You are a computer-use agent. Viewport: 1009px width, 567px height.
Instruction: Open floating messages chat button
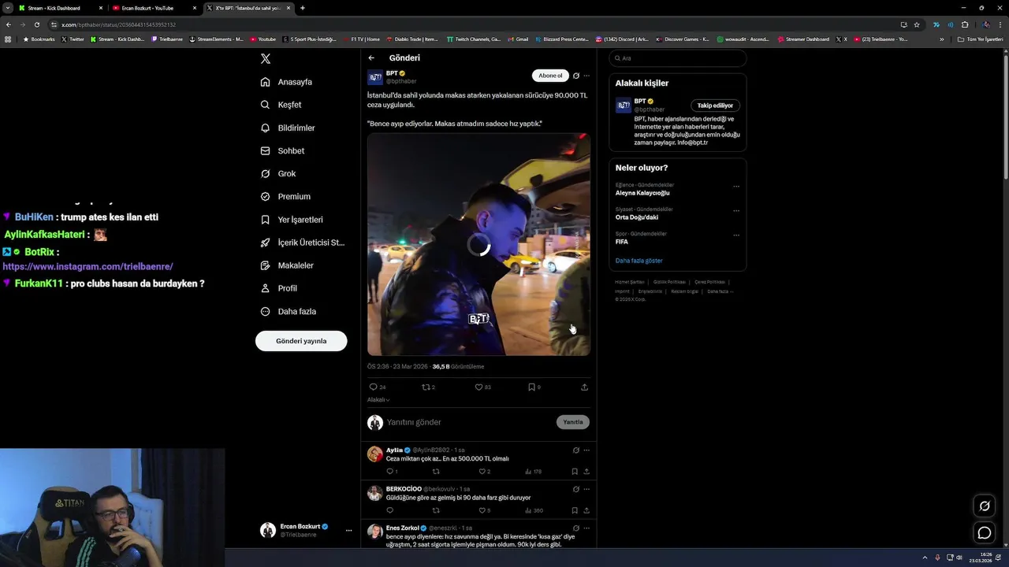[x=985, y=533]
